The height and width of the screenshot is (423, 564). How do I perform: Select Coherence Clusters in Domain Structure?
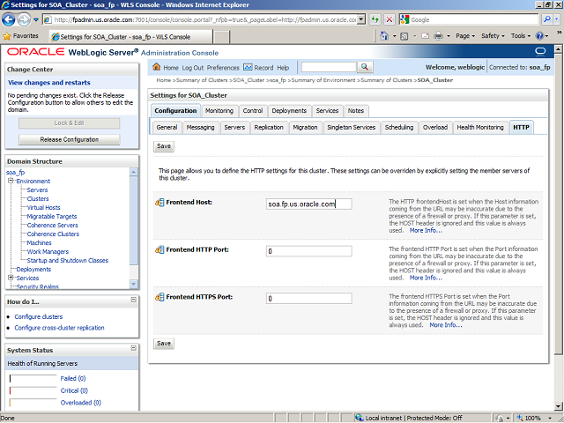point(53,234)
